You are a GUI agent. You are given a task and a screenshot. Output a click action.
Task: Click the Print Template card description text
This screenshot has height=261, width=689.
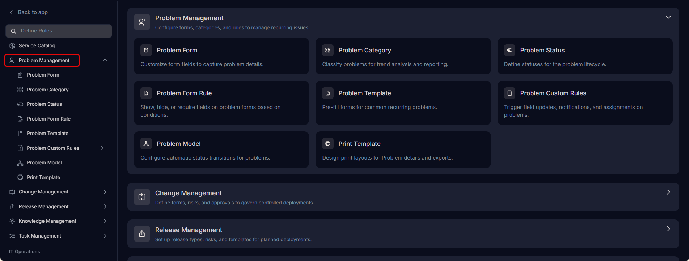click(x=388, y=158)
